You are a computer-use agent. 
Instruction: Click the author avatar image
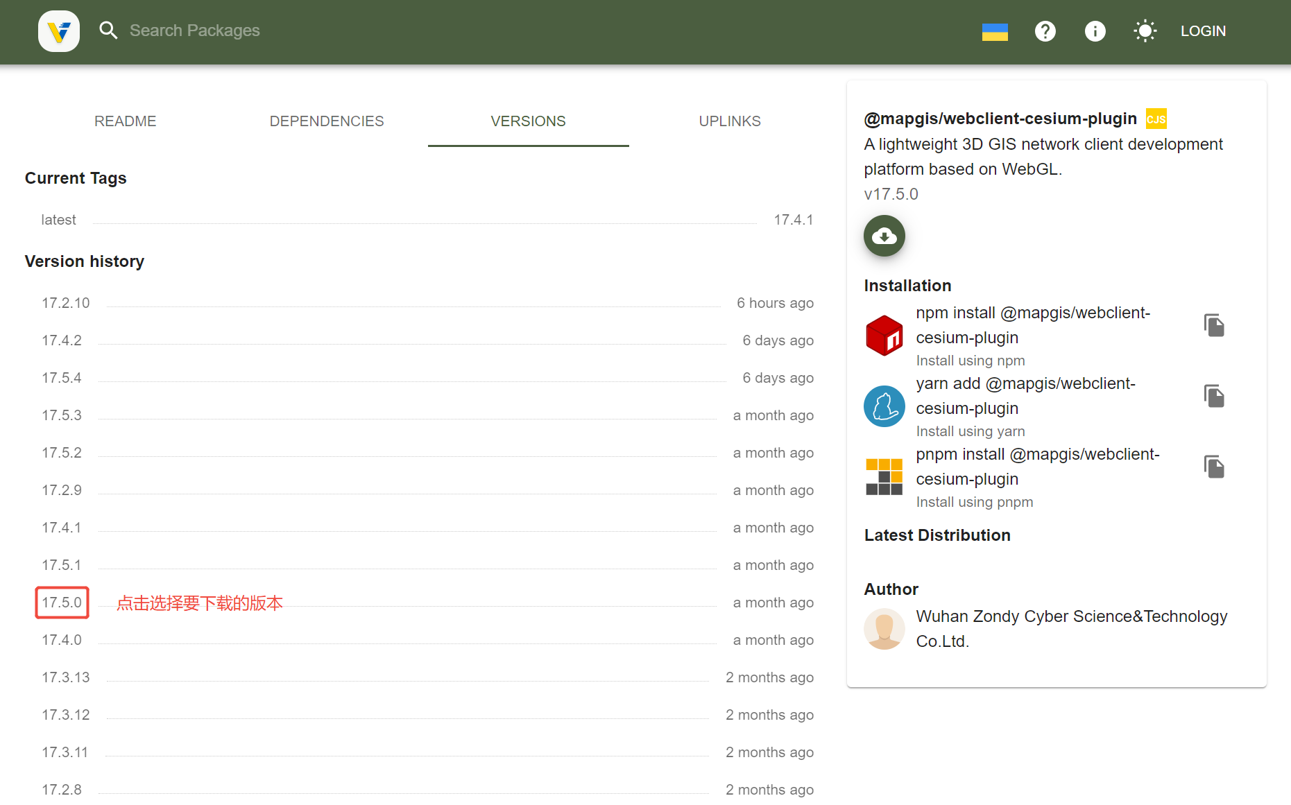point(884,629)
